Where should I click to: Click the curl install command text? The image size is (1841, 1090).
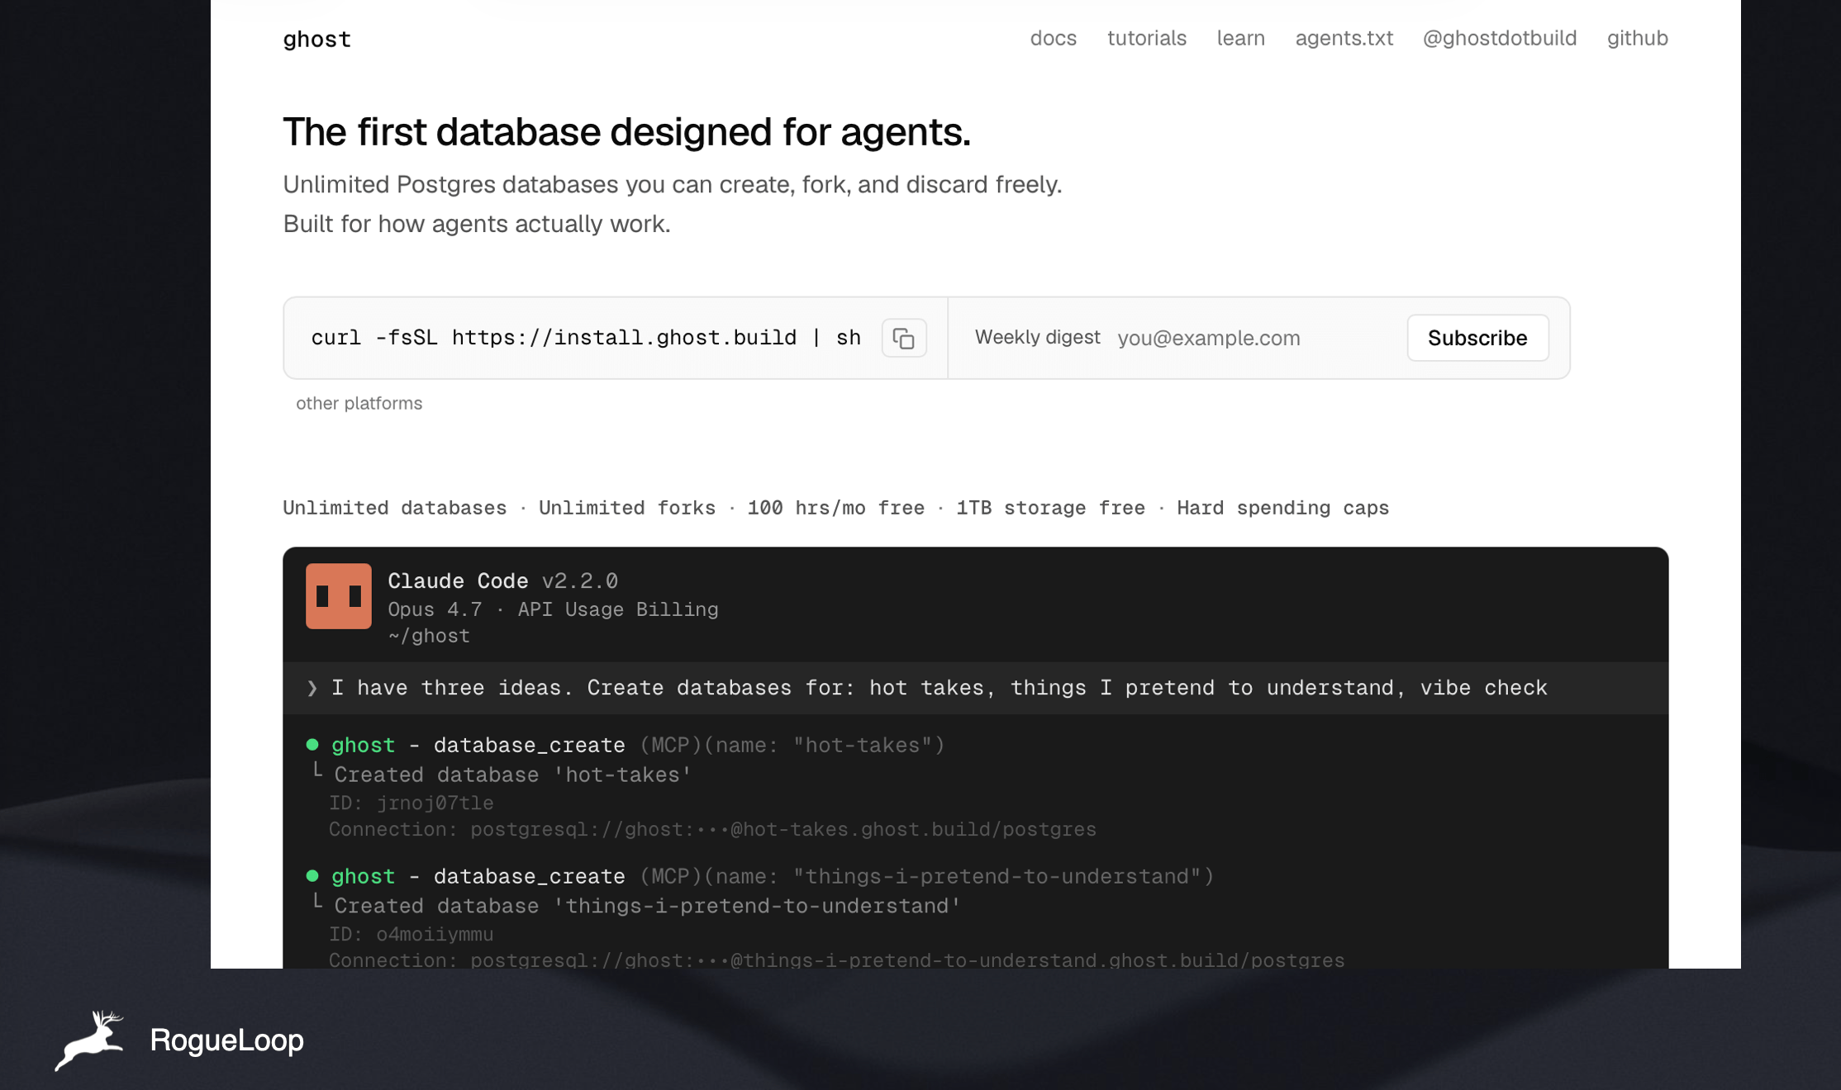[586, 338]
